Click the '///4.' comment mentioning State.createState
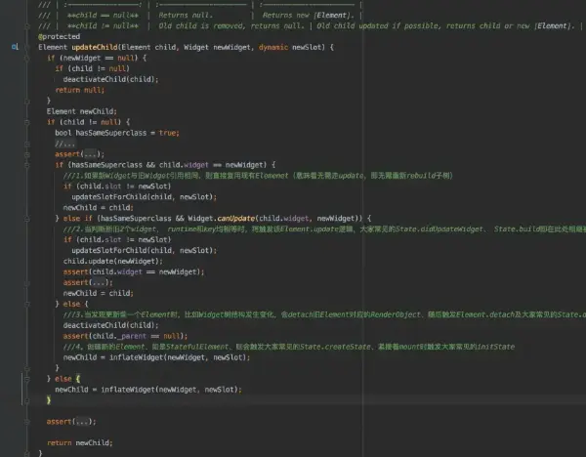586x457 pixels. coord(289,347)
